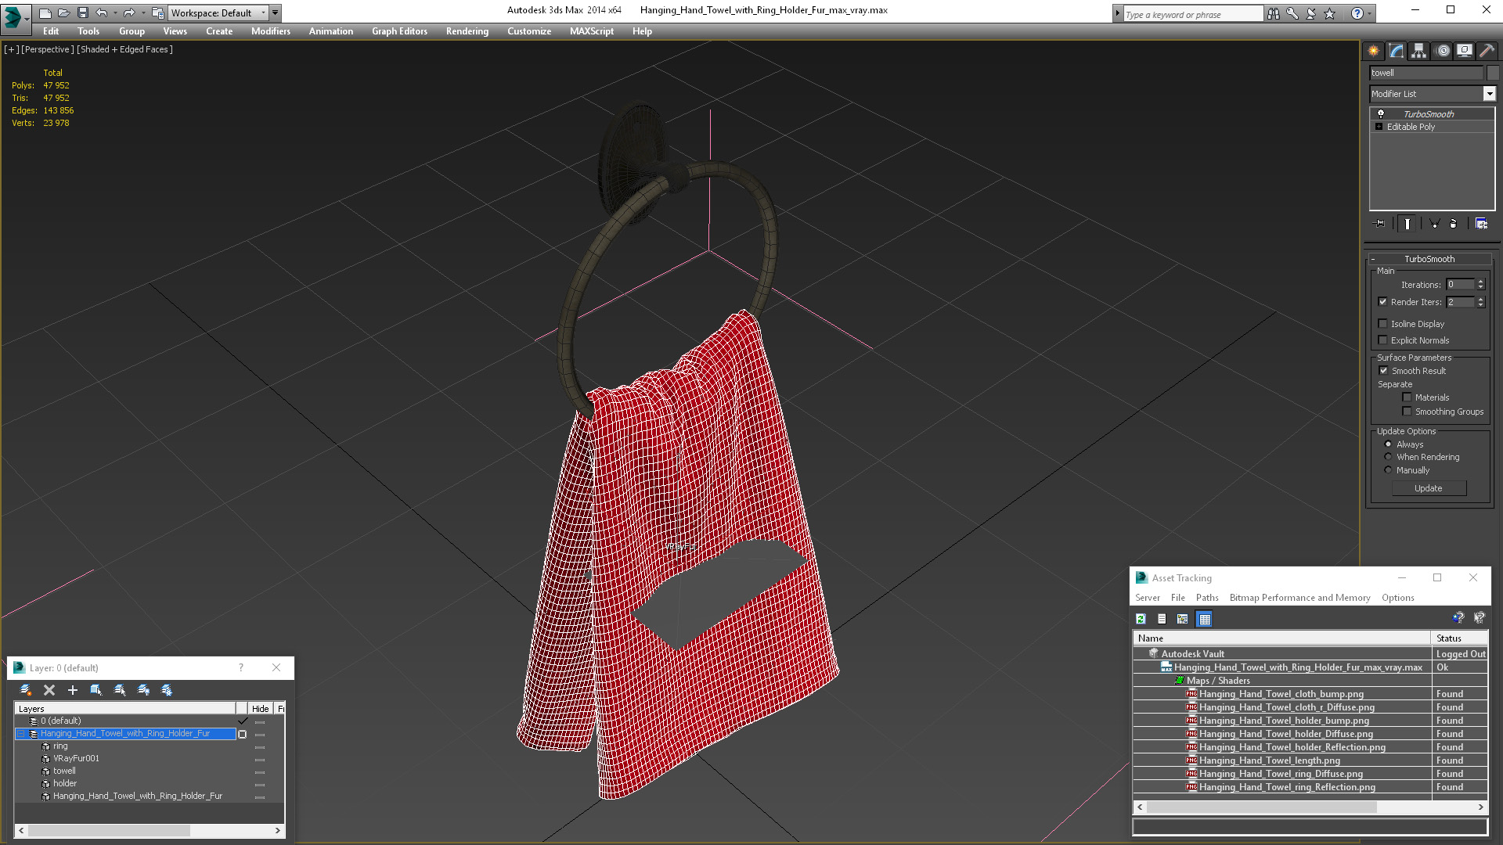
Task: Freeze/Unfreeze all layers icon
Action: (x=167, y=690)
